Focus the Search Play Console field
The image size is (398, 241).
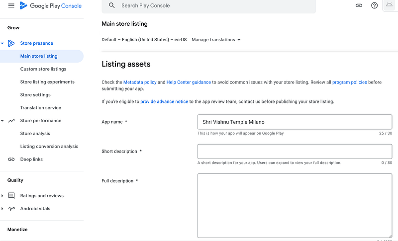click(208, 5)
